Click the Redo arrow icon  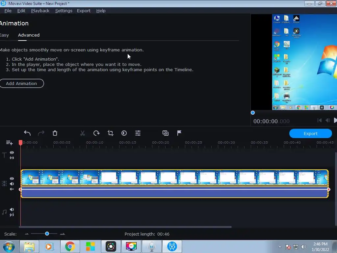click(x=41, y=133)
